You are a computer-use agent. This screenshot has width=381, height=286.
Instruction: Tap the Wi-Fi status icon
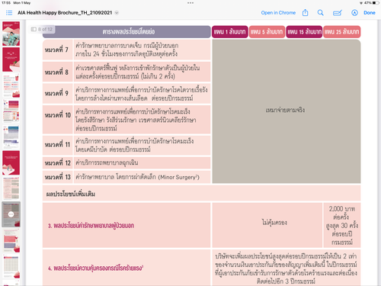pos(361,3)
